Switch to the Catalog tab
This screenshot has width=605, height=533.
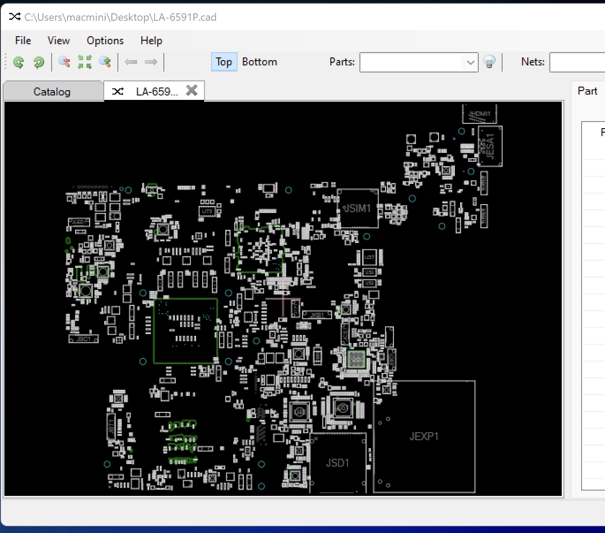pyautogui.click(x=52, y=91)
